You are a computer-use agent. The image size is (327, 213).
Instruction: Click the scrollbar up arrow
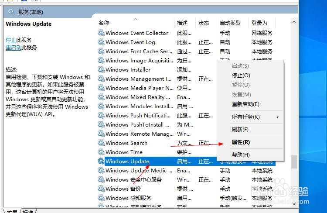[294, 22]
